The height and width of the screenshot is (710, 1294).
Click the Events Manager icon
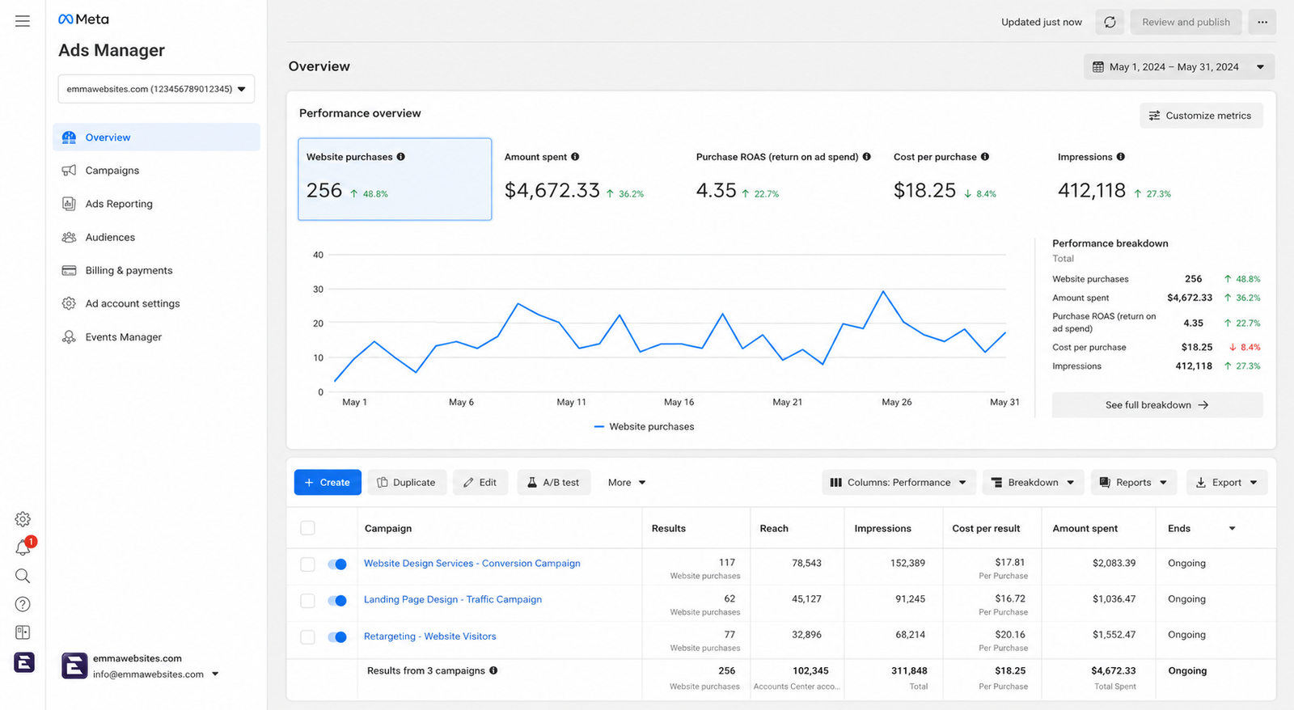[69, 337]
